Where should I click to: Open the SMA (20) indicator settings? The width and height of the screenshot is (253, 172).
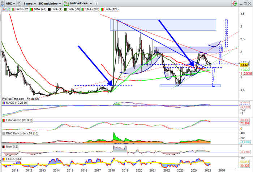click(x=74, y=9)
